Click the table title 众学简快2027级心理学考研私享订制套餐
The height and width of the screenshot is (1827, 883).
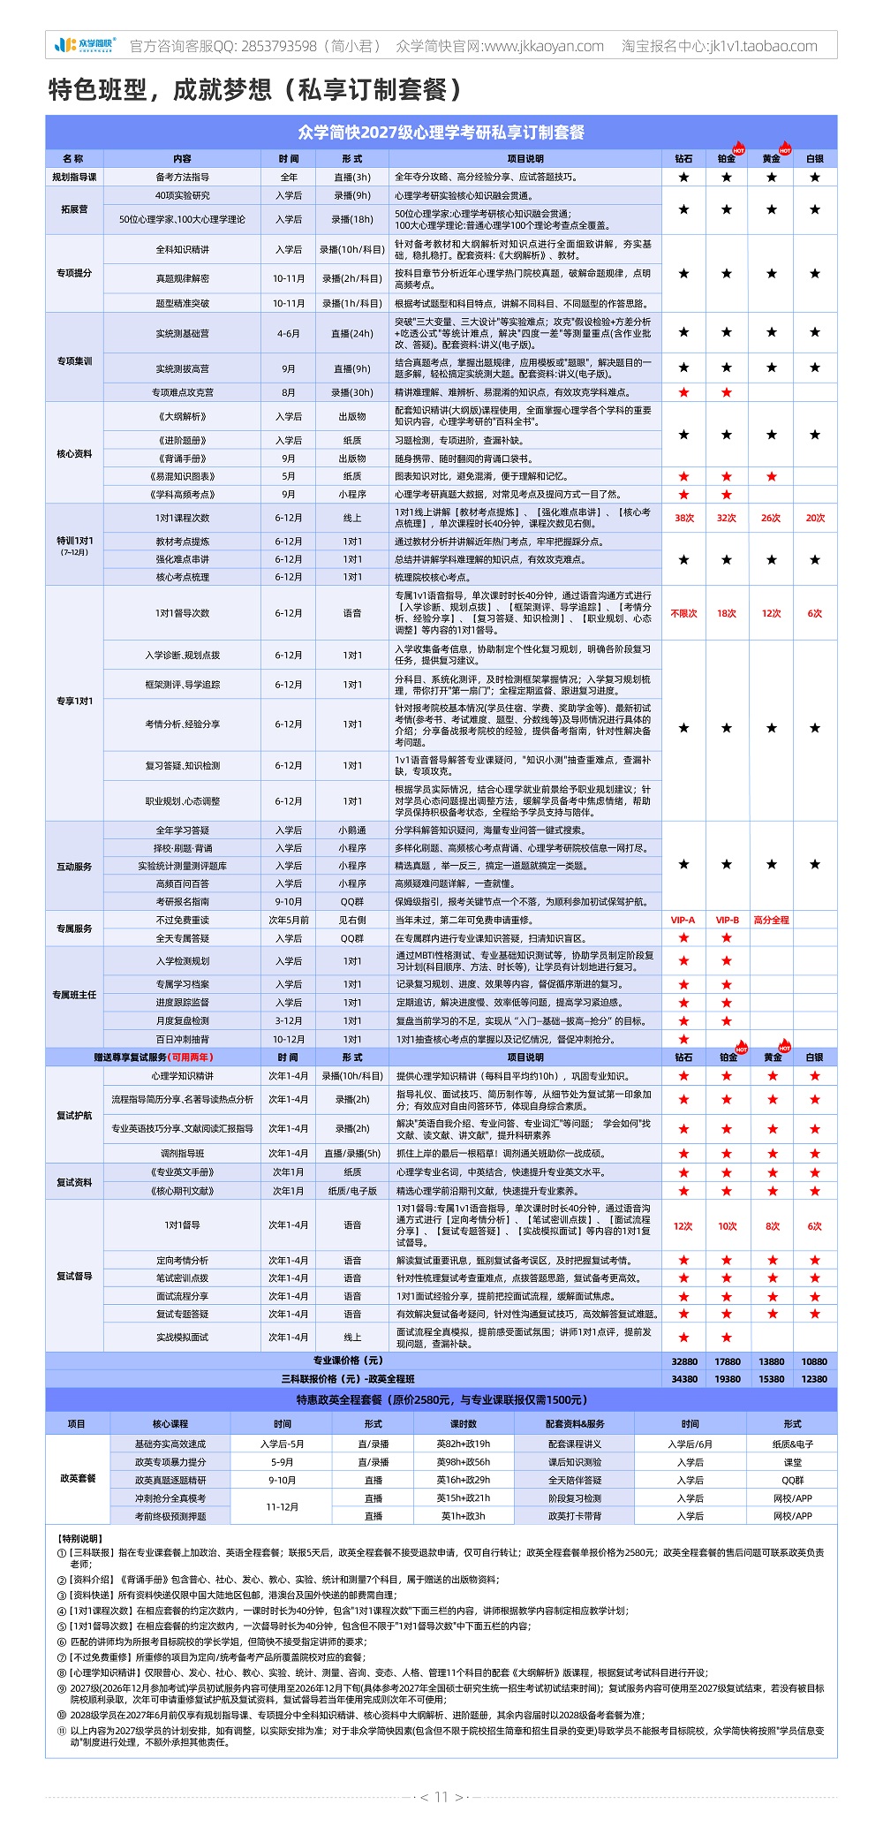441,133
